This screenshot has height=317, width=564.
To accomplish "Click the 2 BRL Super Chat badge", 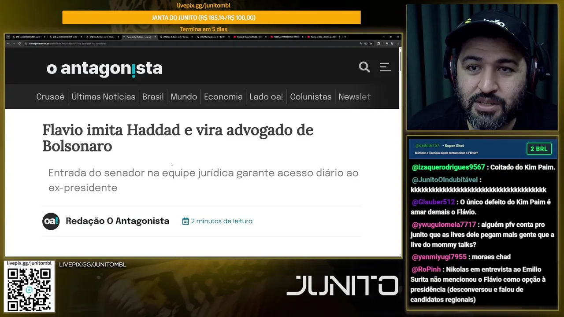I will [539, 149].
